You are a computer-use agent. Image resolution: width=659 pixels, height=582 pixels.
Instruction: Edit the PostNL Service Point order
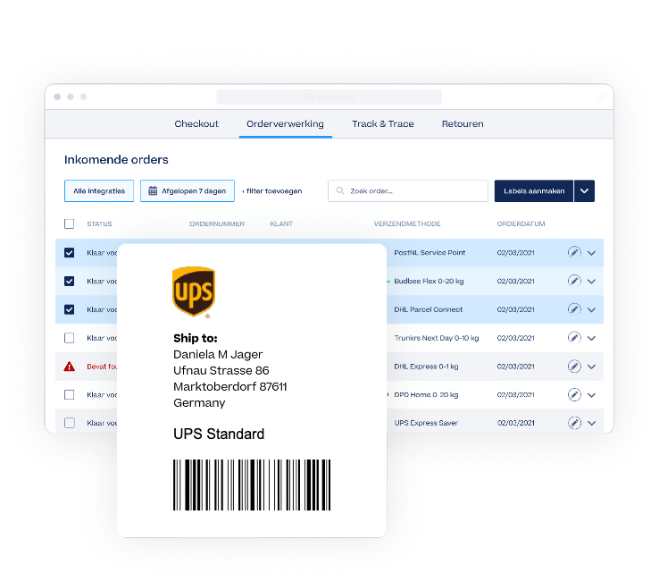tap(574, 252)
